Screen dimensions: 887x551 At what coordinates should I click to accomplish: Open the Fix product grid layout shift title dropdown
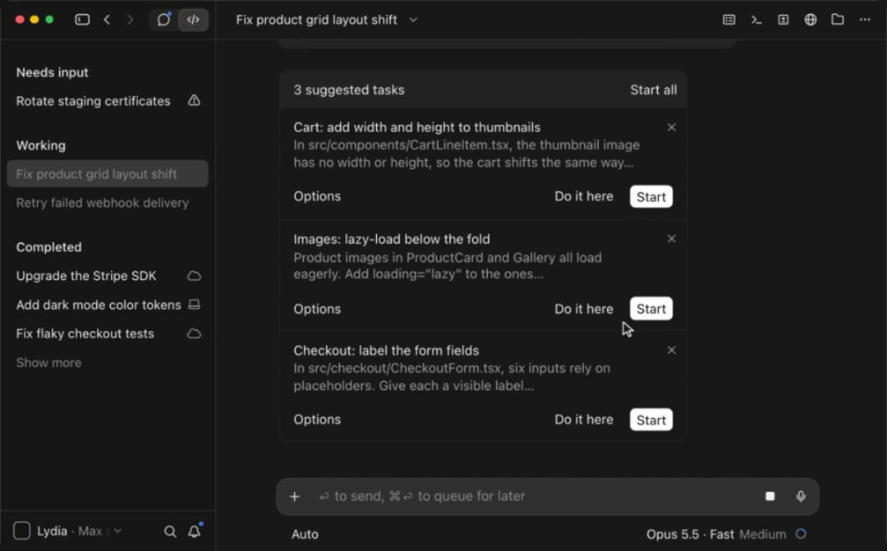pos(327,20)
